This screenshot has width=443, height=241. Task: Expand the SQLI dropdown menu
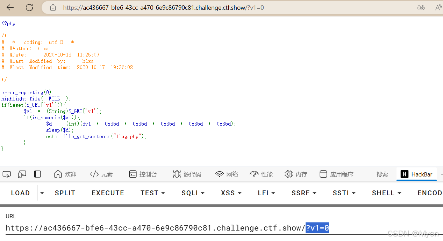(193, 193)
